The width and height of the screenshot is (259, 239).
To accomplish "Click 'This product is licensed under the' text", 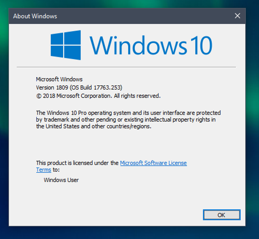I will click(x=77, y=163).
